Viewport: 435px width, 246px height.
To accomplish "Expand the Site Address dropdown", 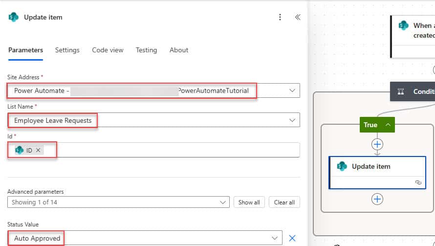I will [x=292, y=90].
